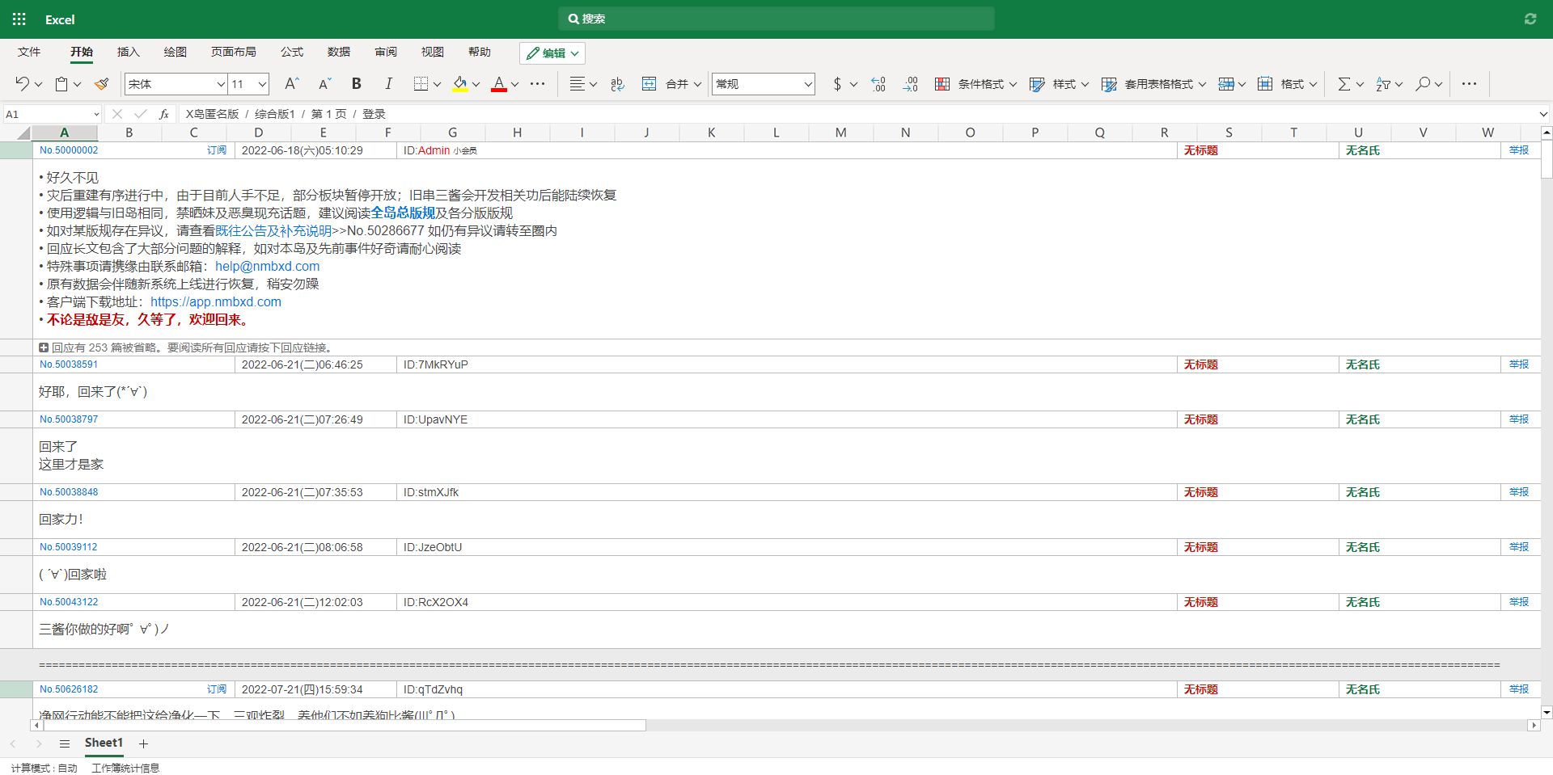Decrease font size with small A

pyautogui.click(x=324, y=83)
